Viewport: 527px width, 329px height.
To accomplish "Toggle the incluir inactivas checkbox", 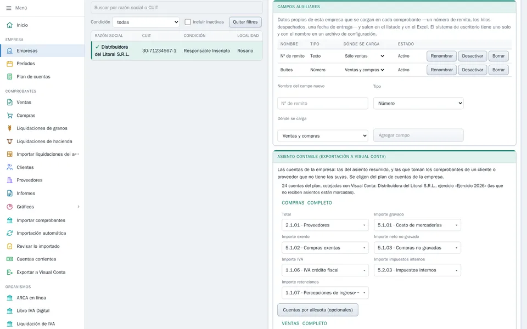I will click(188, 22).
